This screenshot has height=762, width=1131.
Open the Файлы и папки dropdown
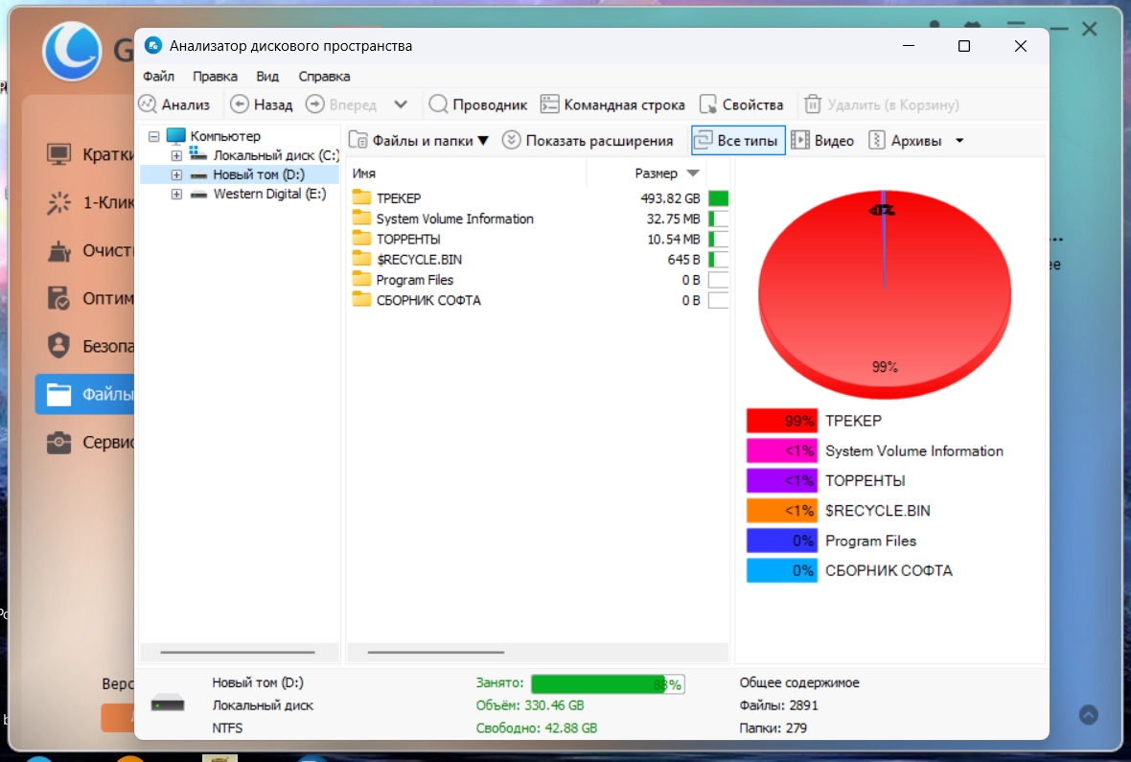pos(419,141)
